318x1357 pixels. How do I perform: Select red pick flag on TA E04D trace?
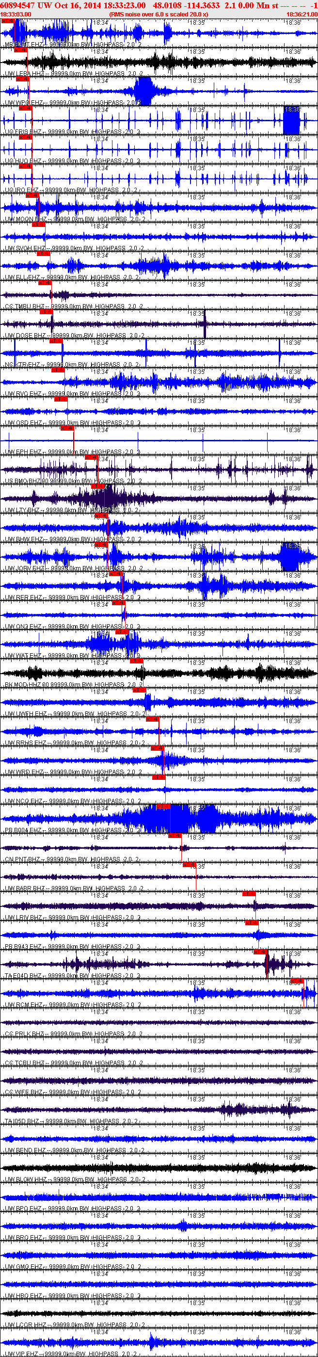(x=260, y=952)
